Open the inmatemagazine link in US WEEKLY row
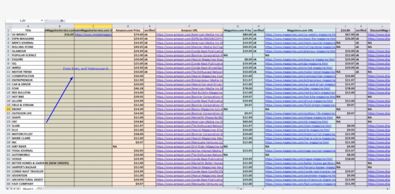 coord(93,35)
